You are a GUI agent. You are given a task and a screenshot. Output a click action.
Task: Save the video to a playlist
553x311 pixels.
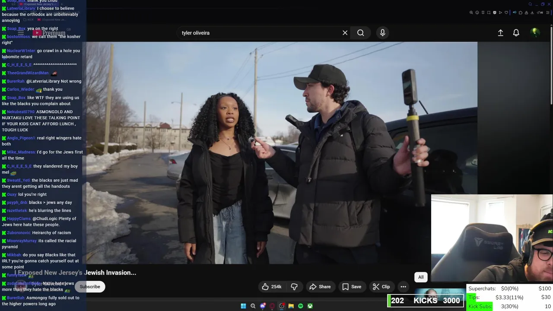pos(352,287)
